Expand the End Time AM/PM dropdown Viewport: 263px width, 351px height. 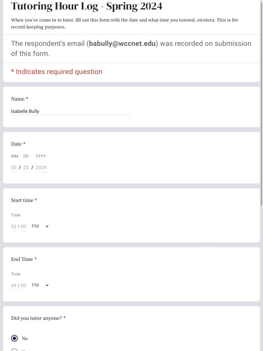pos(40,285)
